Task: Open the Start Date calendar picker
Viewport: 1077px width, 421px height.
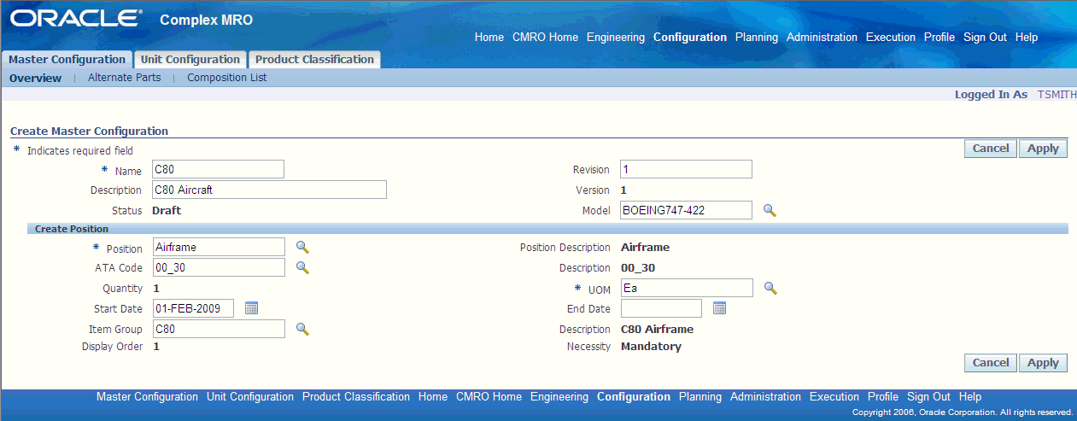Action: (251, 308)
